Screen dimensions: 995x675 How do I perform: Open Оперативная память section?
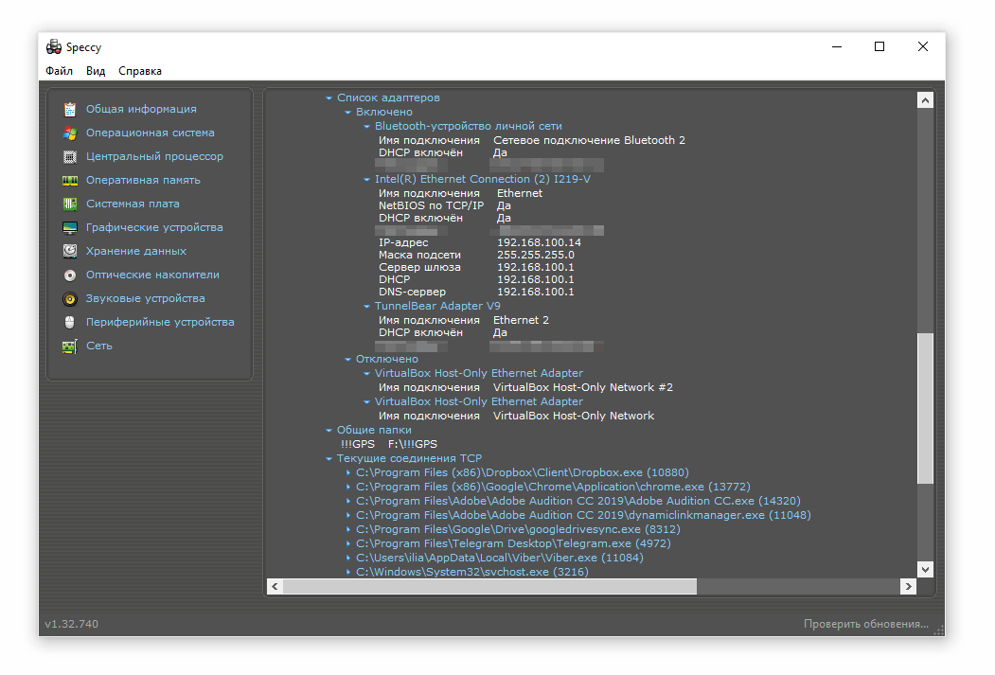click(143, 180)
